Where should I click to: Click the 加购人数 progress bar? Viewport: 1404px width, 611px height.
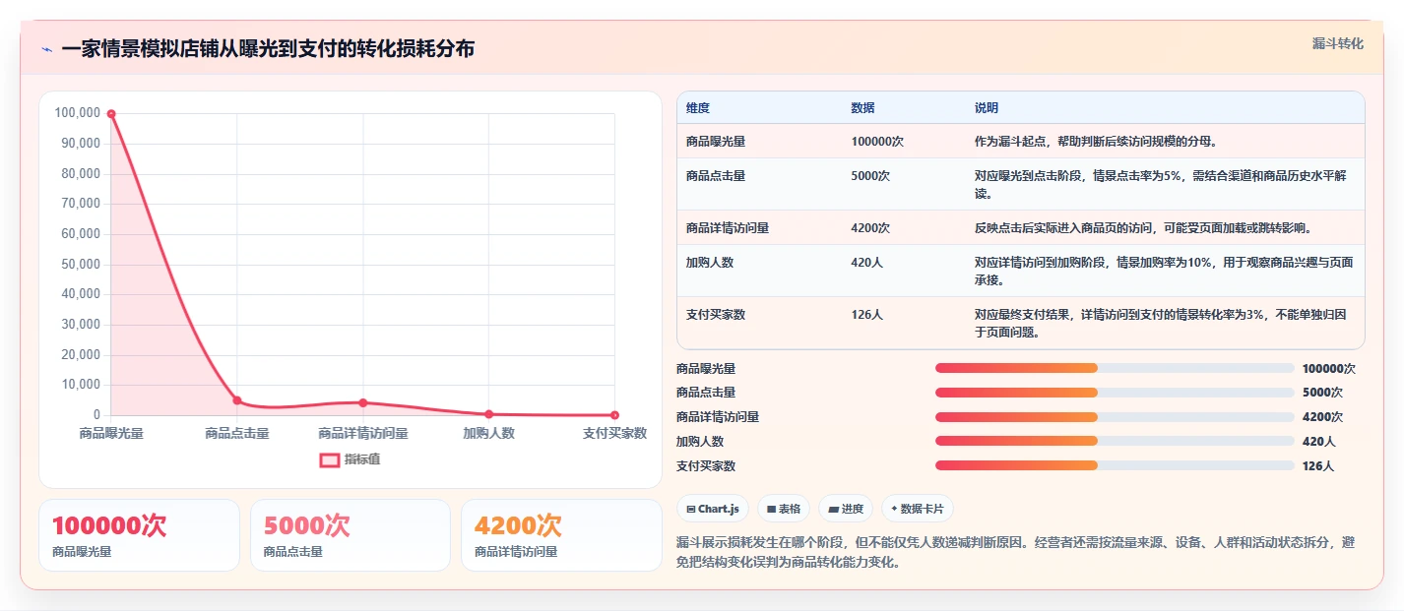(1115, 441)
